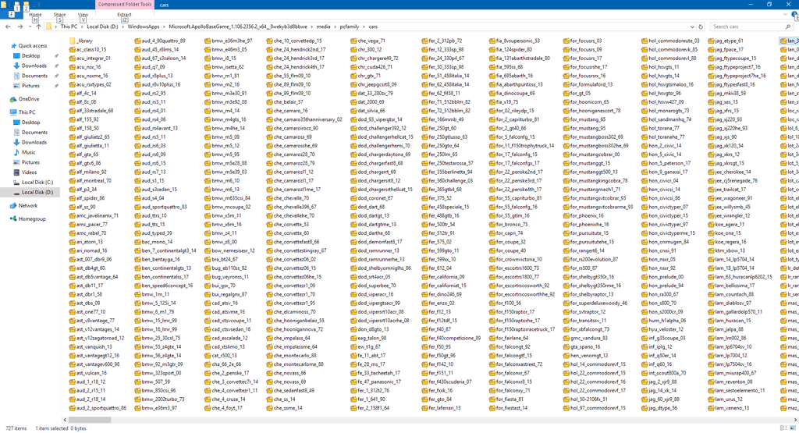
Task: Open Desktop under Quick access
Action: [x=30, y=55]
